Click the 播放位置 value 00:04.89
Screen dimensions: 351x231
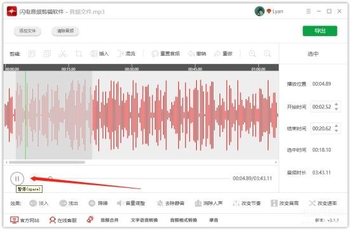(x=322, y=84)
